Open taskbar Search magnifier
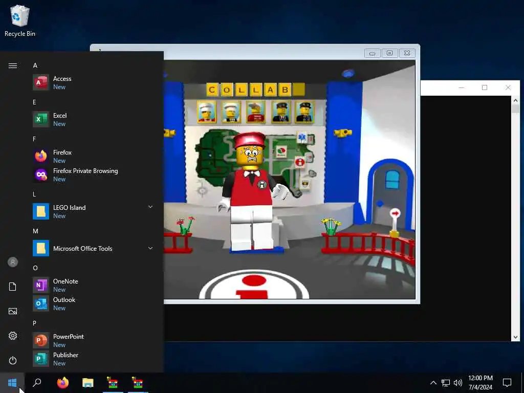Viewport: 524px width, 393px height. [x=37, y=383]
